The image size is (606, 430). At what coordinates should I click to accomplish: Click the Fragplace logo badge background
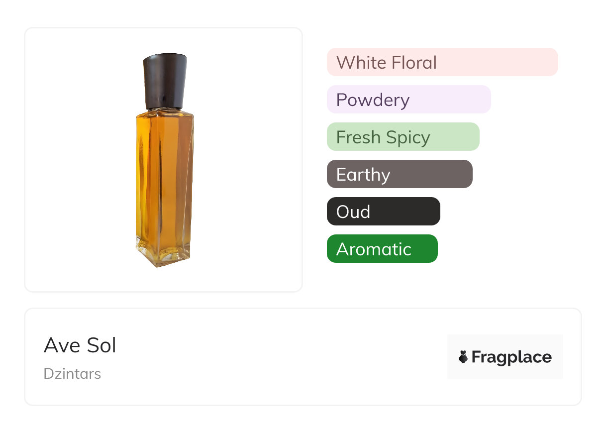click(x=505, y=342)
